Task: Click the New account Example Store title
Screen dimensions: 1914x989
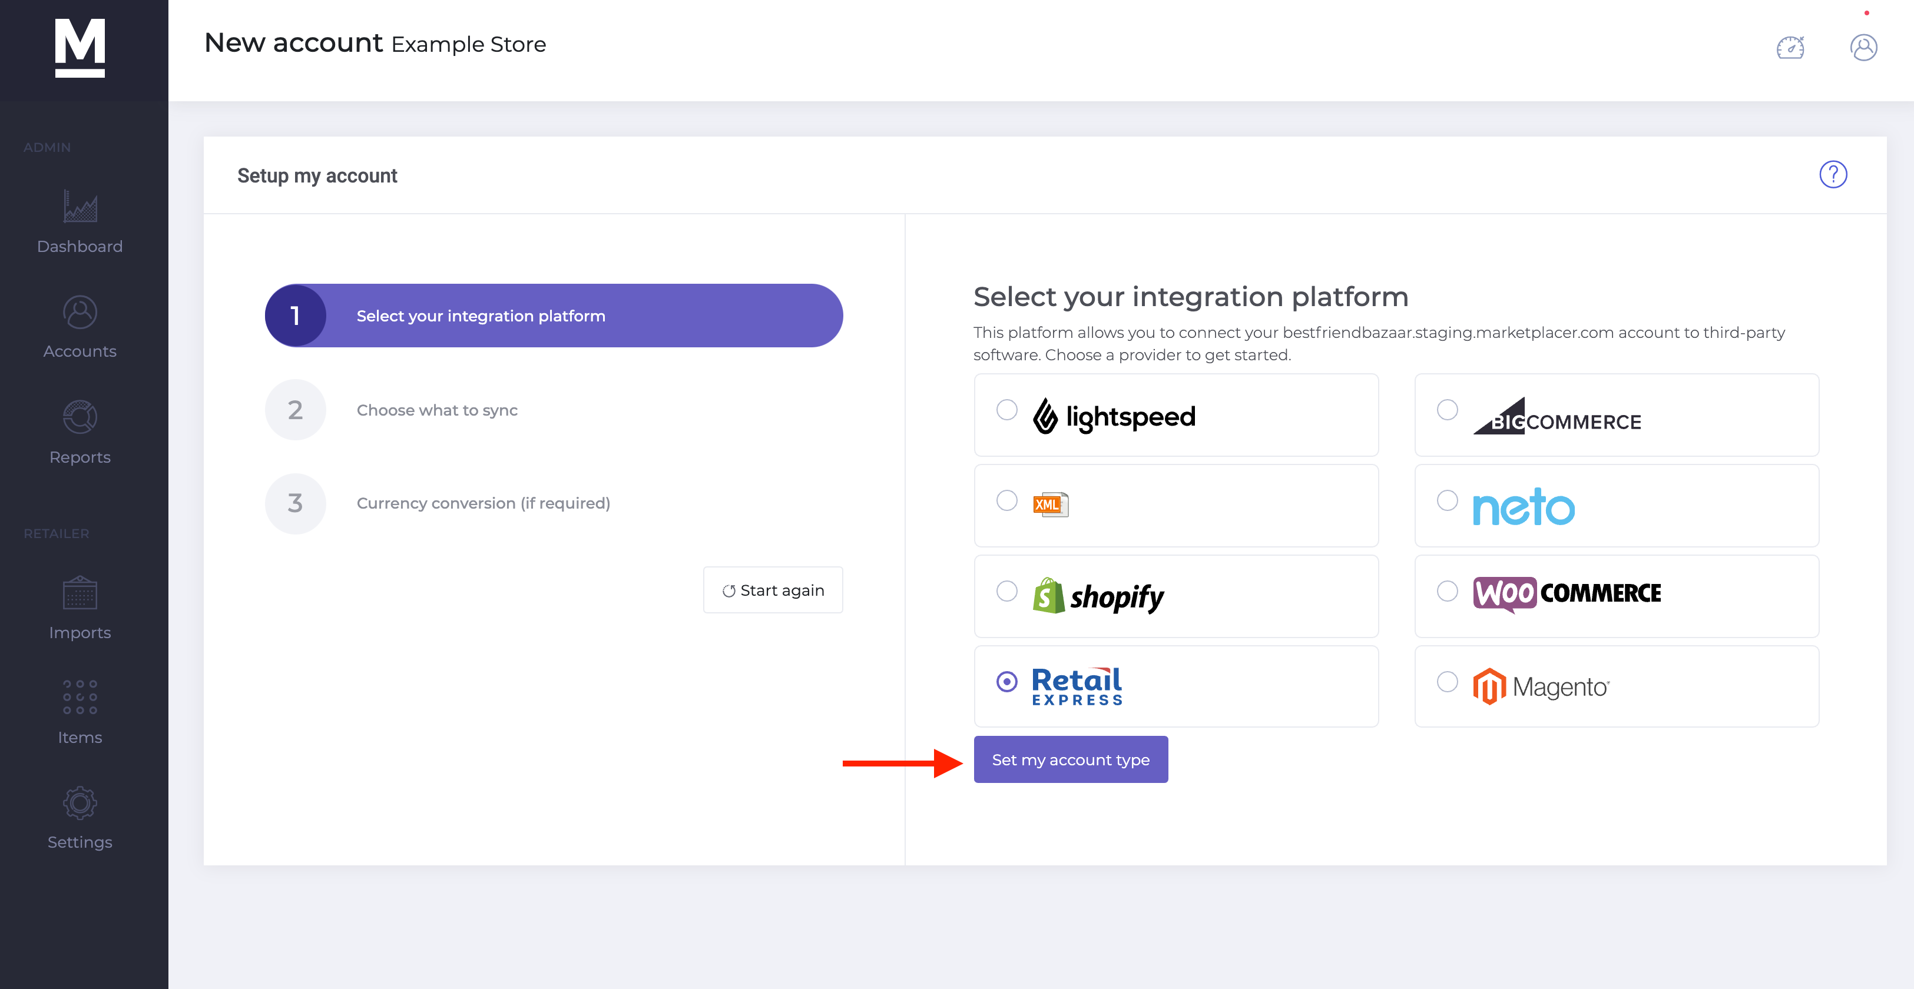Action: tap(375, 43)
